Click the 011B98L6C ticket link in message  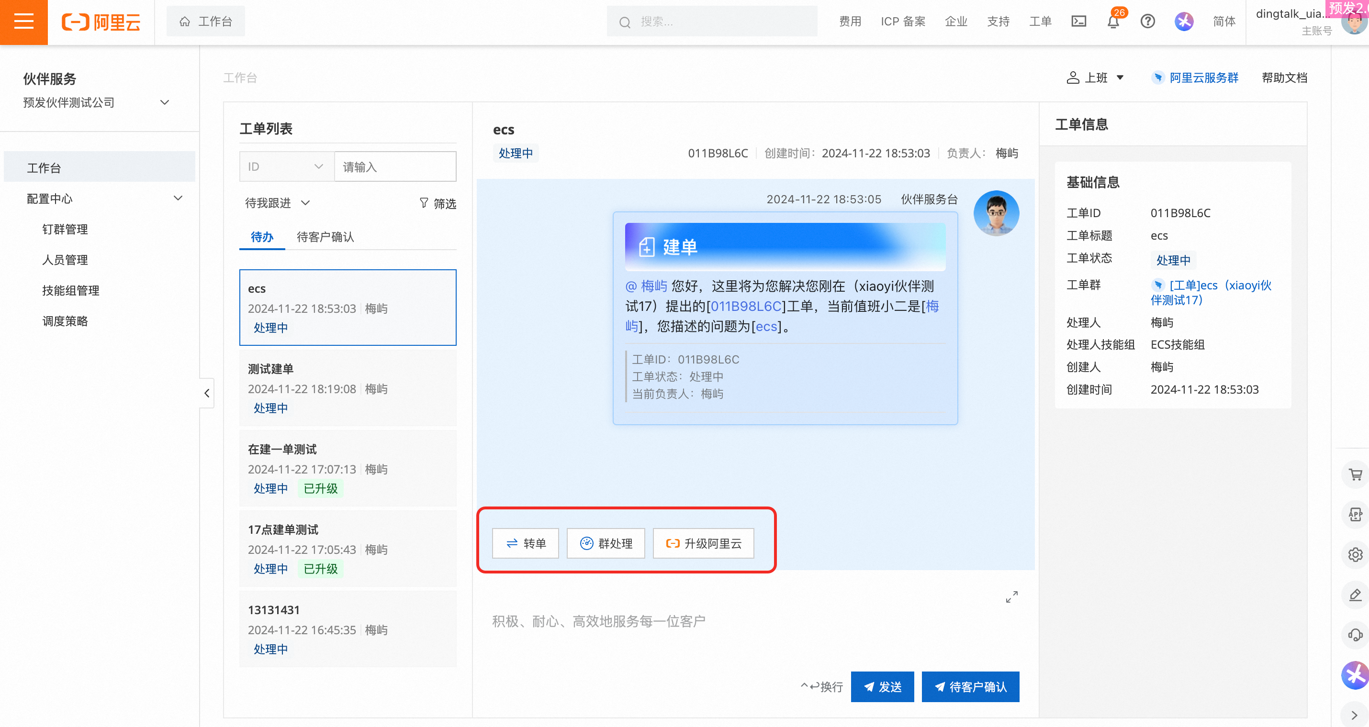click(x=746, y=307)
